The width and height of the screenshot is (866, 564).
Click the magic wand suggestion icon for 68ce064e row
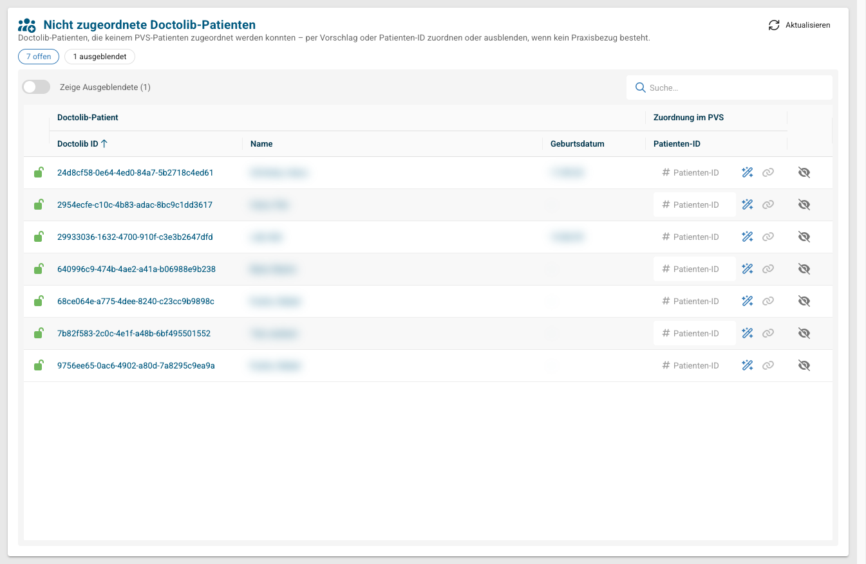click(748, 301)
